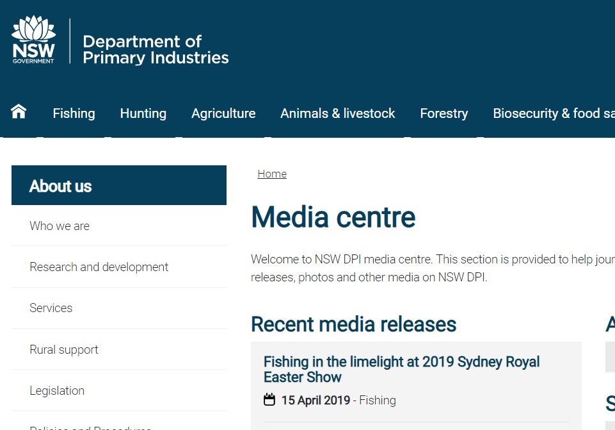
Task: Open the Hunting navigation menu
Action: [143, 113]
